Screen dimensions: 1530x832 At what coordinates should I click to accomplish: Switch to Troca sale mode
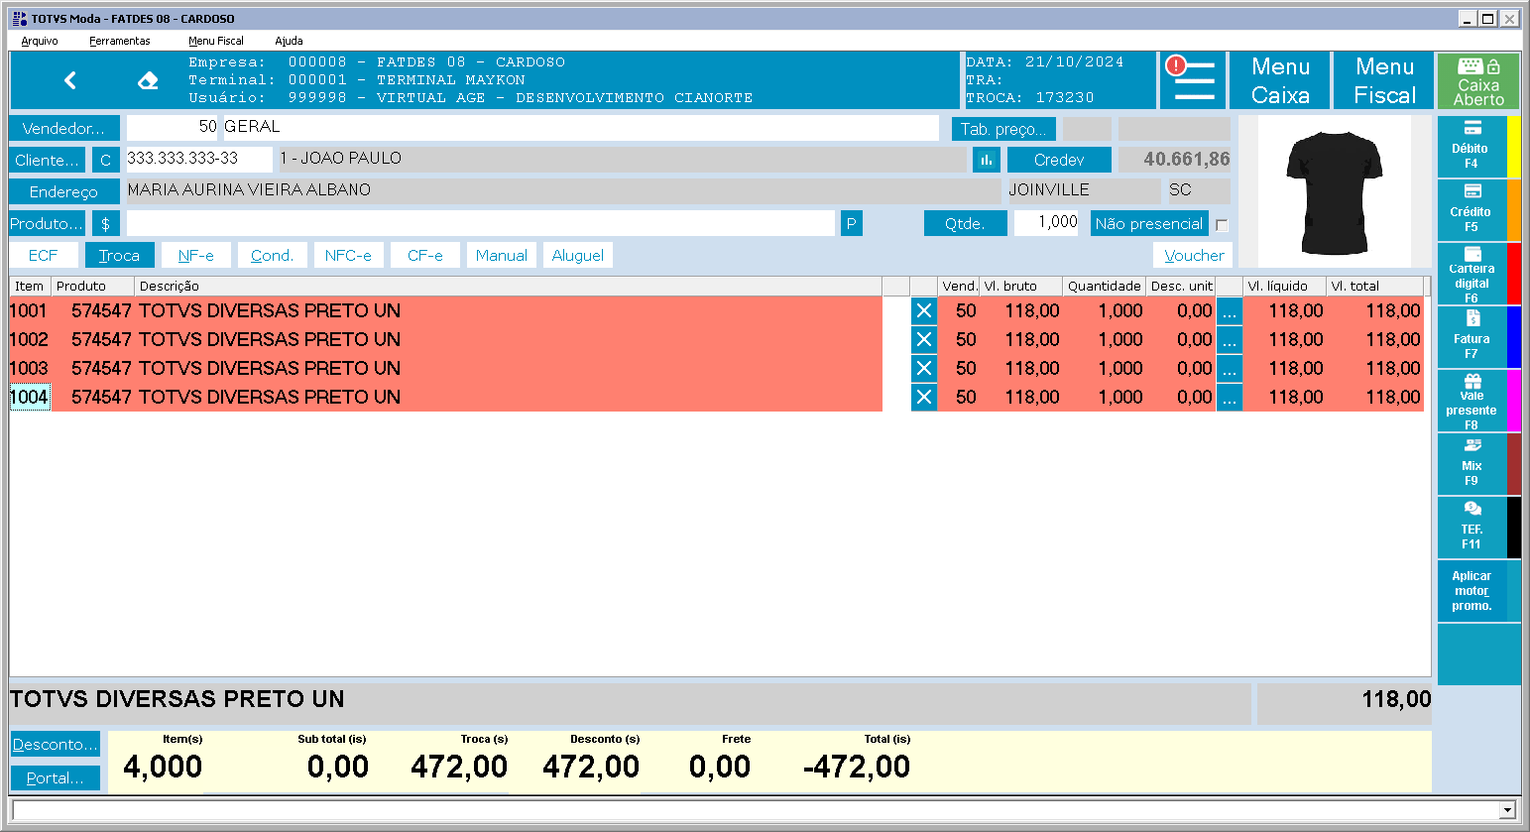119,256
